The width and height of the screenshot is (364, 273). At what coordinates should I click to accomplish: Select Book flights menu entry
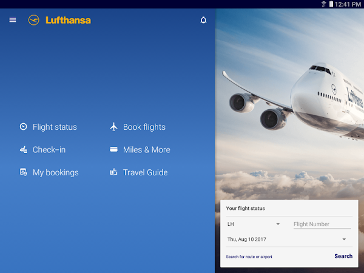[144, 127]
